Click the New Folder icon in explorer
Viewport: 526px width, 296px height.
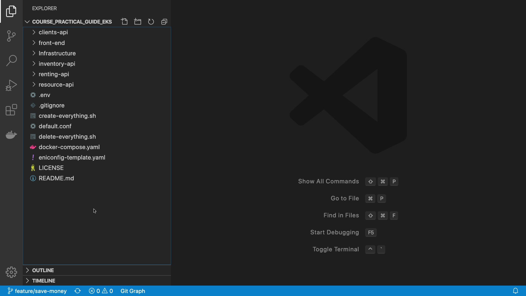pos(138,22)
